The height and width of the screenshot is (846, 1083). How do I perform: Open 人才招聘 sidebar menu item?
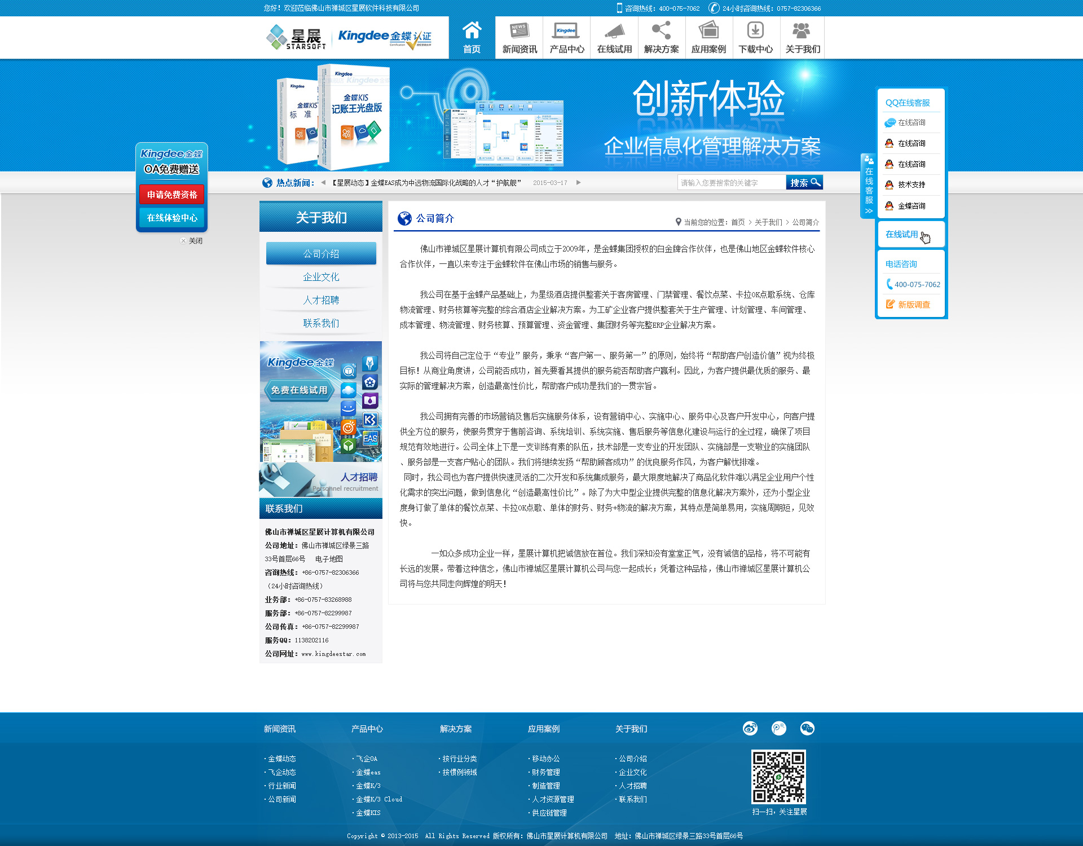coord(321,300)
